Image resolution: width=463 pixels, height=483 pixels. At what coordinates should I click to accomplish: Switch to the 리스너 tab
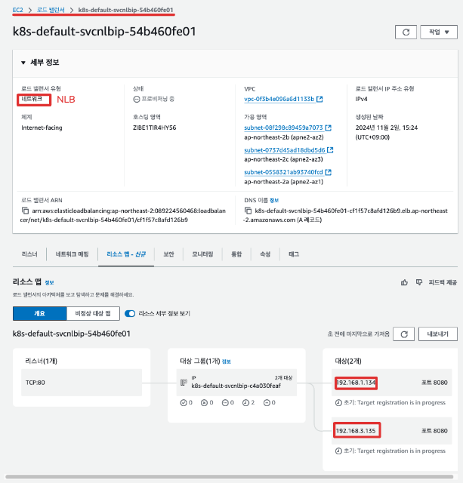pos(29,254)
